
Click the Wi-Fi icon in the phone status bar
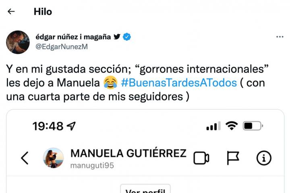pyautogui.click(x=232, y=126)
